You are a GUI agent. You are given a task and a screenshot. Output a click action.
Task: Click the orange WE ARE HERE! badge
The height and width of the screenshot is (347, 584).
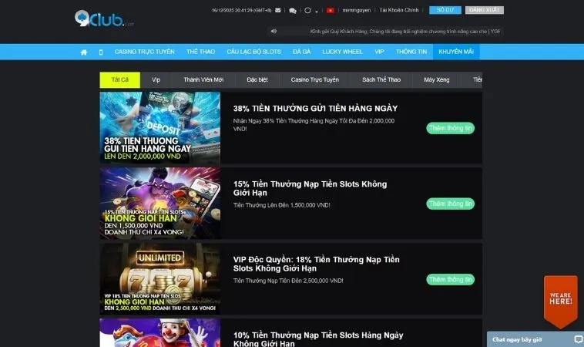point(561,302)
